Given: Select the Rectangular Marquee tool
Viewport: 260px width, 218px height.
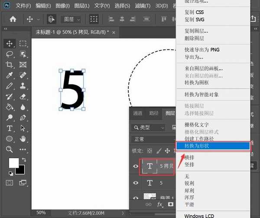Looking at the screenshot, I should 23,44.
